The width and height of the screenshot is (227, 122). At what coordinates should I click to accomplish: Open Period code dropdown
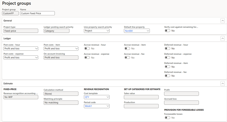pos(108,106)
